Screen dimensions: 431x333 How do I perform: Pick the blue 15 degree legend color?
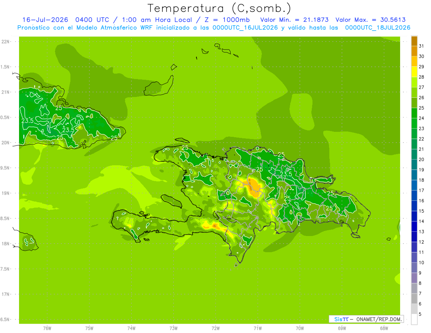pyautogui.click(x=414, y=206)
